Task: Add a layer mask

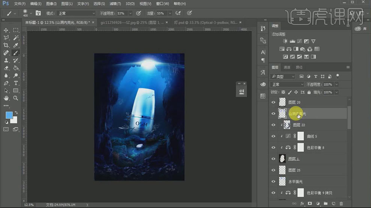Action: pyautogui.click(x=310, y=204)
